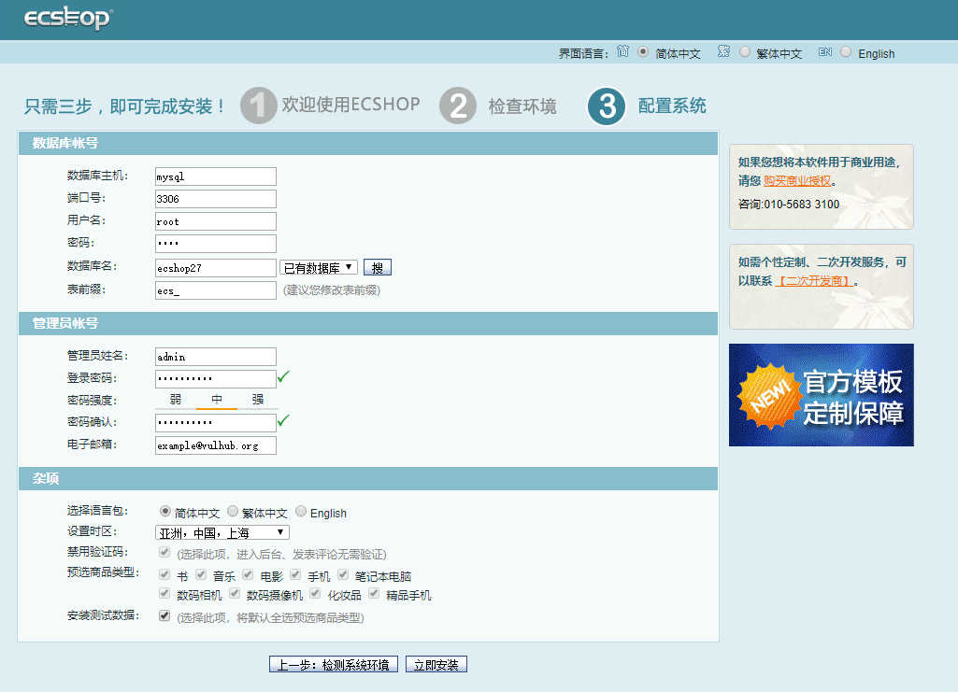Click the step 1 circle icon
This screenshot has width=958, height=692.
[x=259, y=106]
